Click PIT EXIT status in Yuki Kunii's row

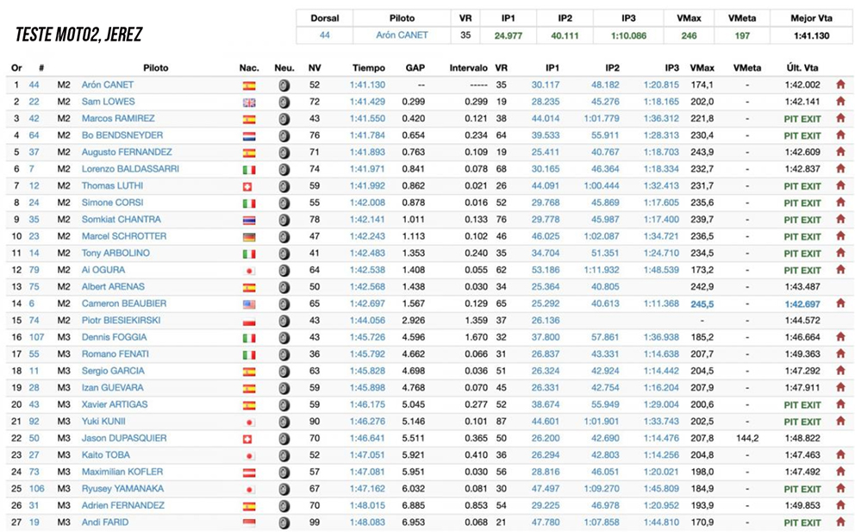[x=802, y=422]
